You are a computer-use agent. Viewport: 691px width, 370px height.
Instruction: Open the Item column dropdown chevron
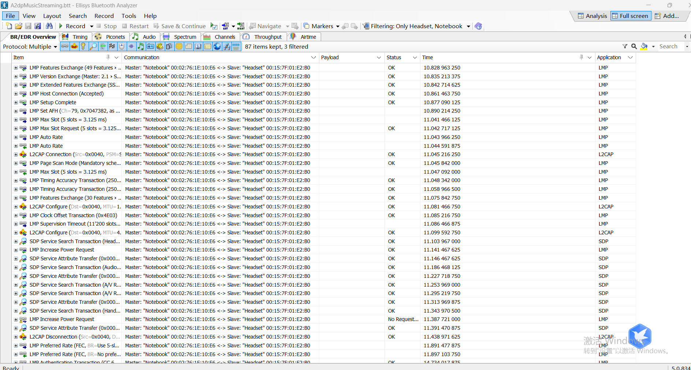pyautogui.click(x=116, y=57)
